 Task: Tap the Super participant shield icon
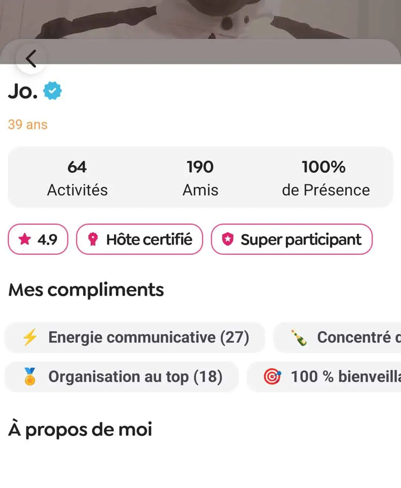[x=228, y=240]
